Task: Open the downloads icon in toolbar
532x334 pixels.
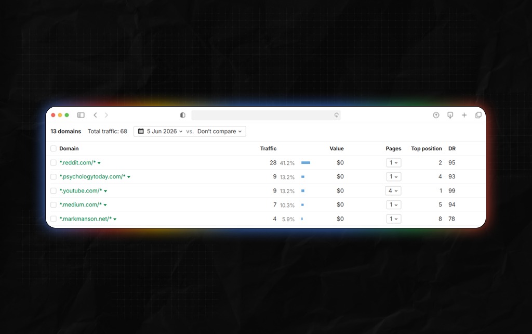Action: (x=450, y=115)
